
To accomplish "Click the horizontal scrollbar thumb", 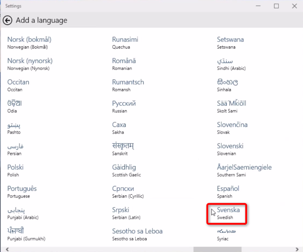I will 217,249.
